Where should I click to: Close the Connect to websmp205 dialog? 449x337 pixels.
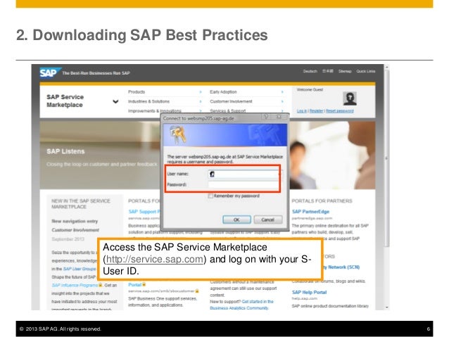[x=279, y=117]
